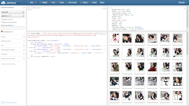Click the Library tag attributes input field
The height and width of the screenshot is (106, 189).
pyautogui.click(x=13, y=28)
